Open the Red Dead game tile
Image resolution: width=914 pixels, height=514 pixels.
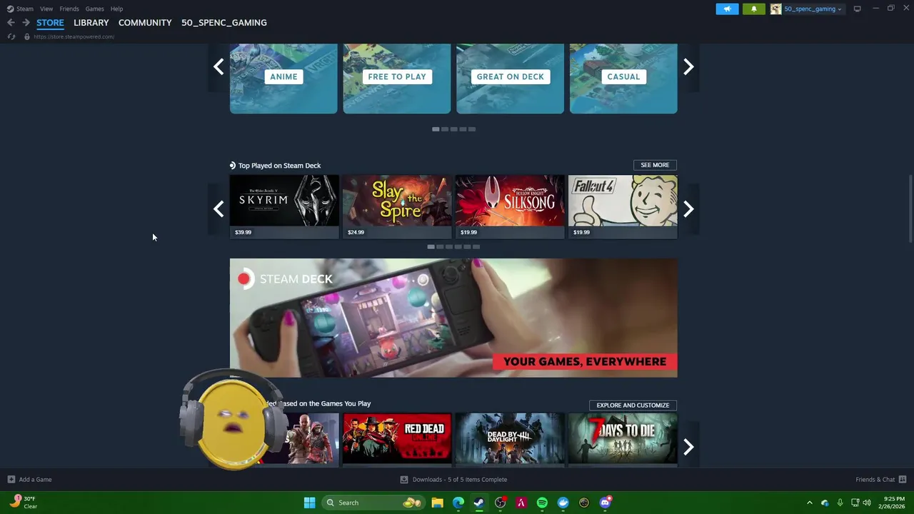(x=397, y=438)
